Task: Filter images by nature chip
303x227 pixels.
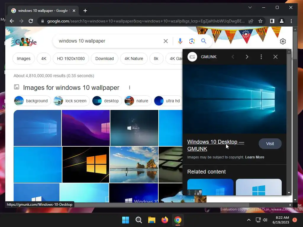Action: tap(138, 101)
